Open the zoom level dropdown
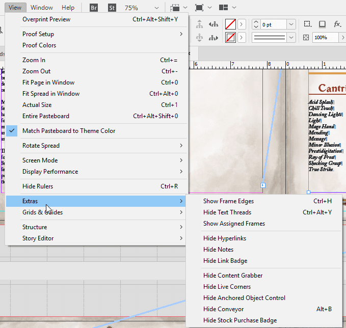The image size is (346, 328). 156,8
